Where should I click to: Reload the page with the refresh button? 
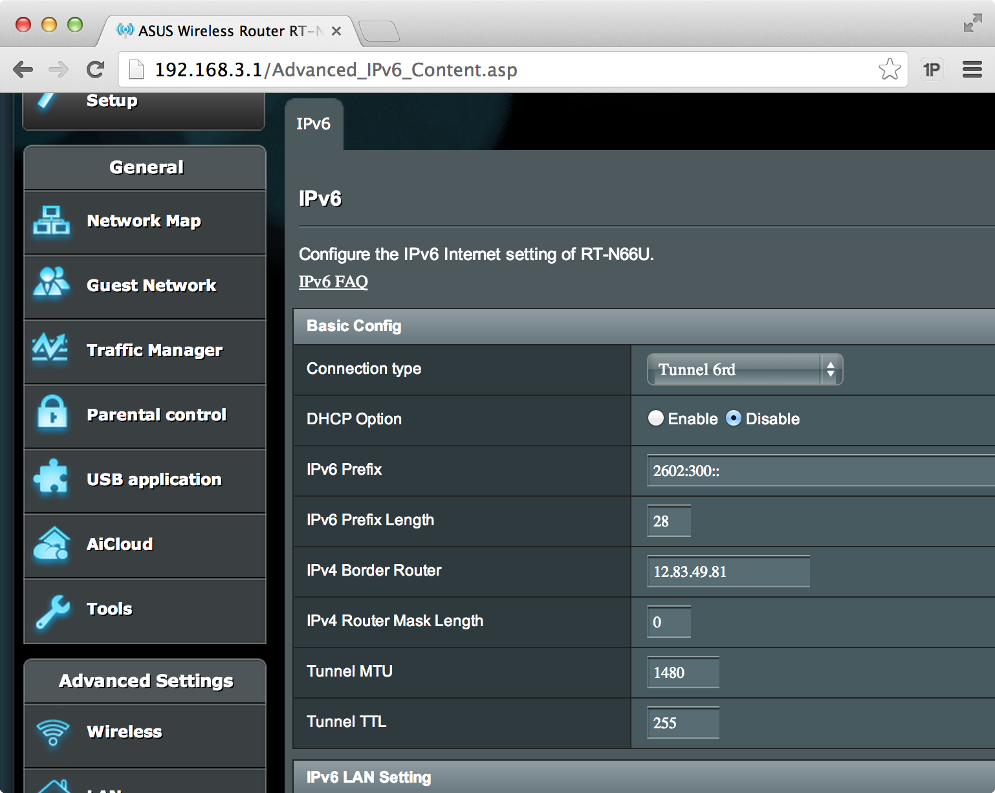click(96, 69)
